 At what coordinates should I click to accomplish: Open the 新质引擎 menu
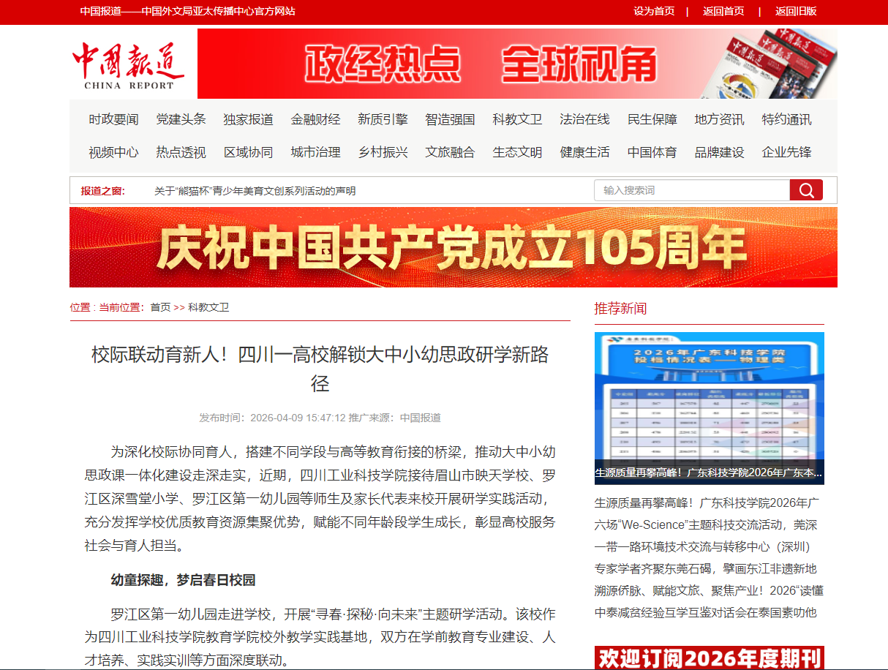383,119
